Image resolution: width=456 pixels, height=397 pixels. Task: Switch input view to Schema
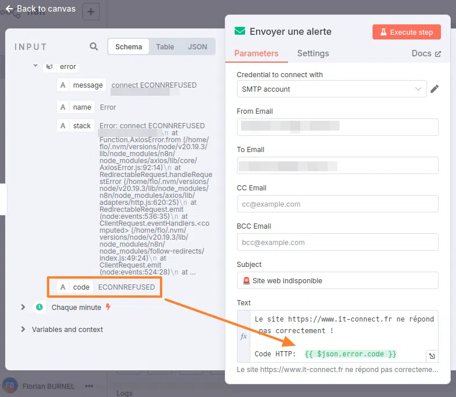[x=129, y=46]
